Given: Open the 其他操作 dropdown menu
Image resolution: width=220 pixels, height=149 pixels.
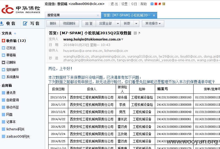Looking at the screenshot, I should click(x=153, y=24).
